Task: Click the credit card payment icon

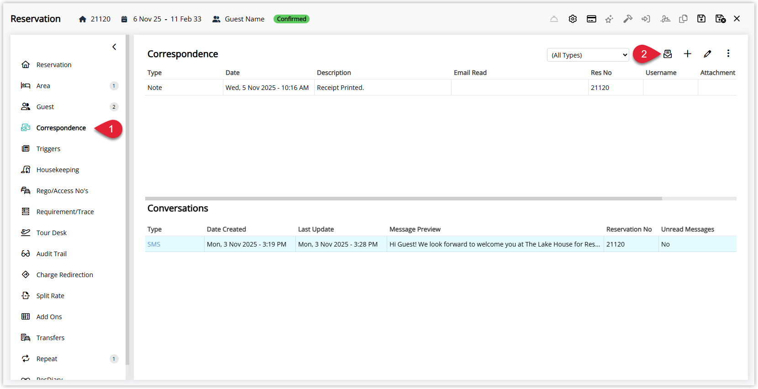Action: 591,19
